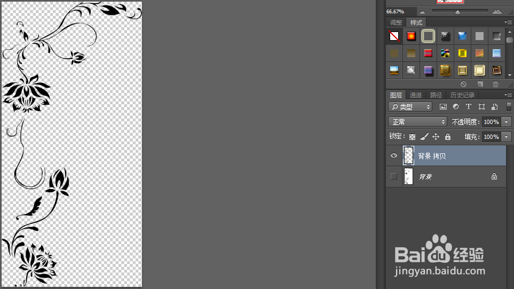Select the 背景 layer thumbnail
This screenshot has width=514, height=289.
tap(408, 176)
